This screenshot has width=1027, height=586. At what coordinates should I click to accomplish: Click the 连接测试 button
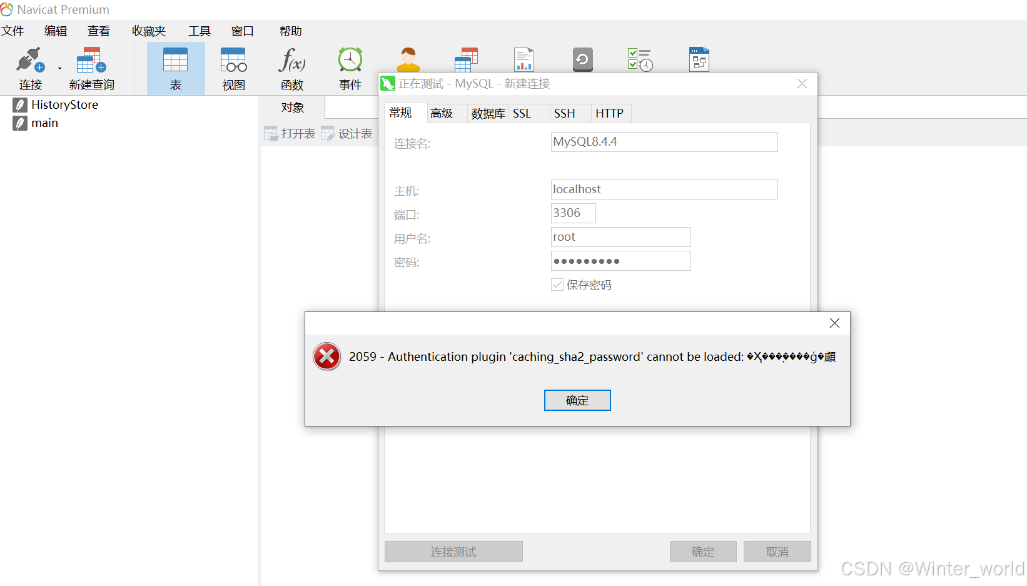pyautogui.click(x=453, y=552)
